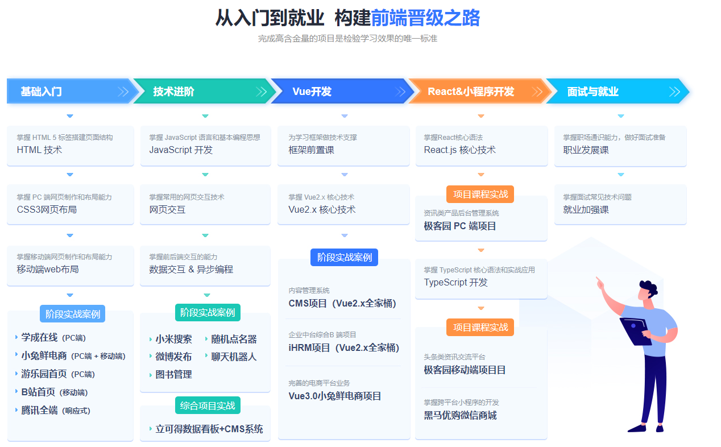
Task: Click the blue 阶段实战案例 badge under Vue2.x
Action: point(344,258)
